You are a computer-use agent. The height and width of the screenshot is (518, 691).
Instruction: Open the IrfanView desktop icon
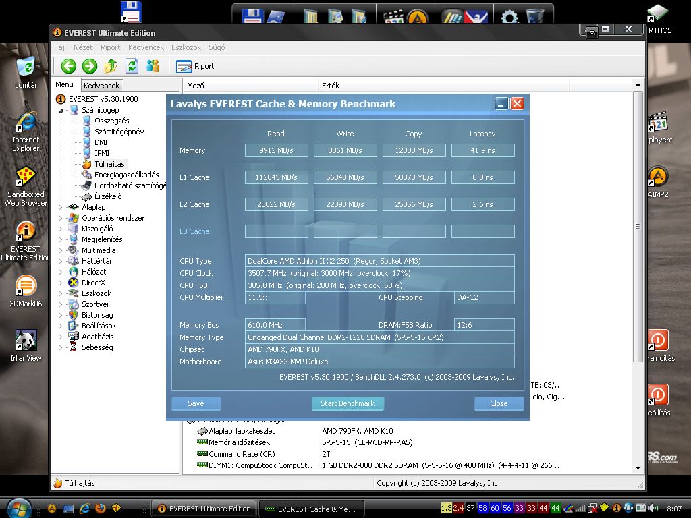pyautogui.click(x=26, y=346)
